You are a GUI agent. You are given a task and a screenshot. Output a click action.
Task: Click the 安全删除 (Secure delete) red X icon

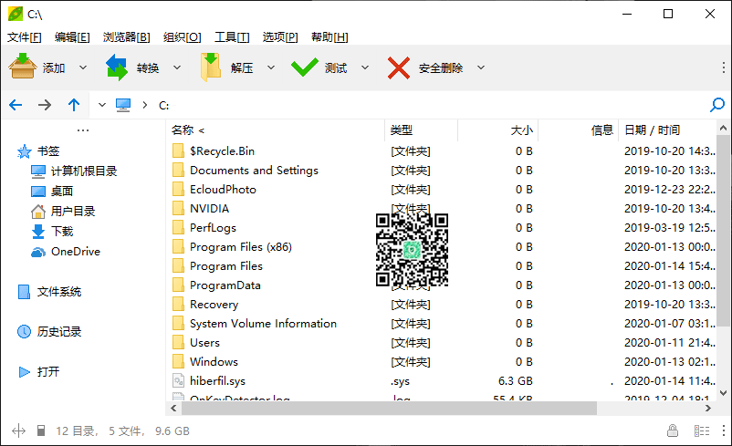point(399,67)
